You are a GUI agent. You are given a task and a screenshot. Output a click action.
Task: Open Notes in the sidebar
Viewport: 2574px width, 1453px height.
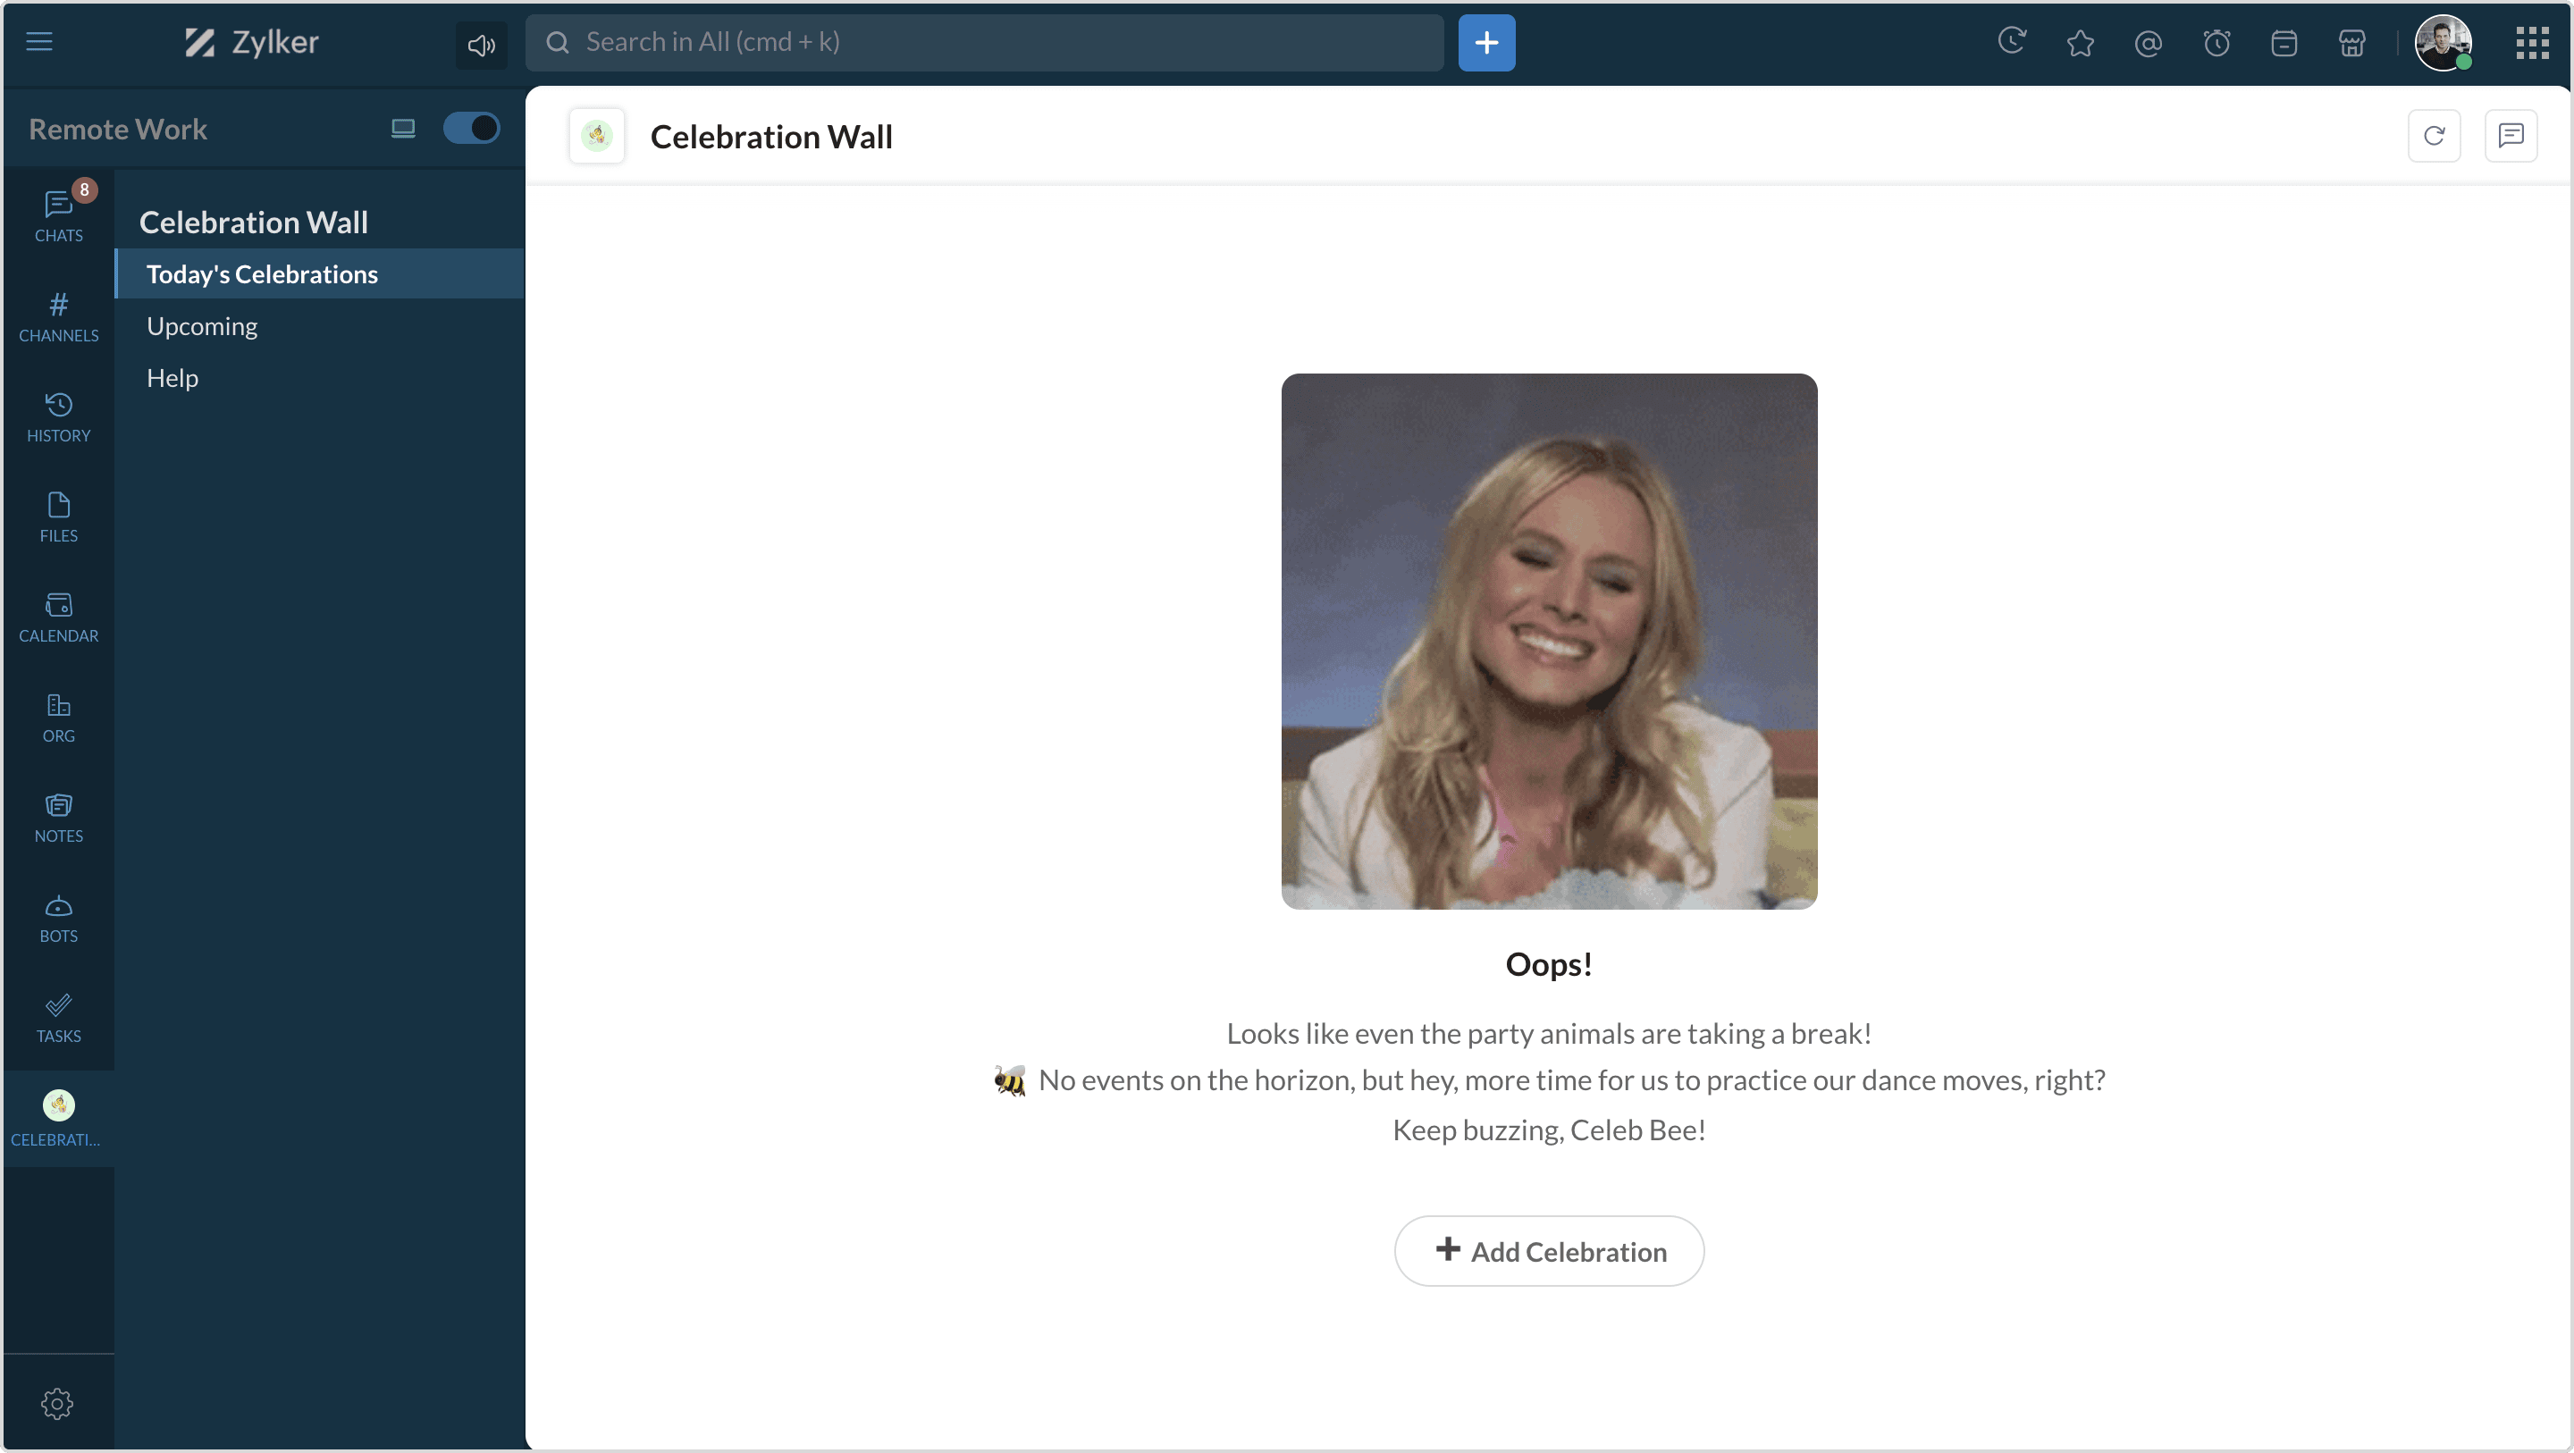pos(58,818)
